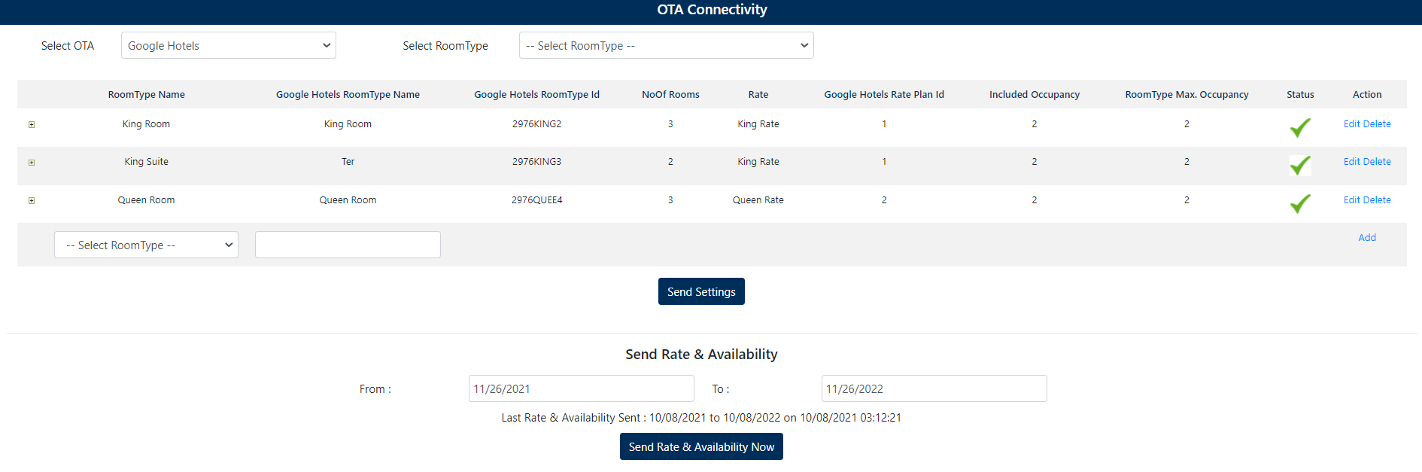This screenshot has height=472, width=1422.
Task: Focus the From date field
Action: pos(581,389)
